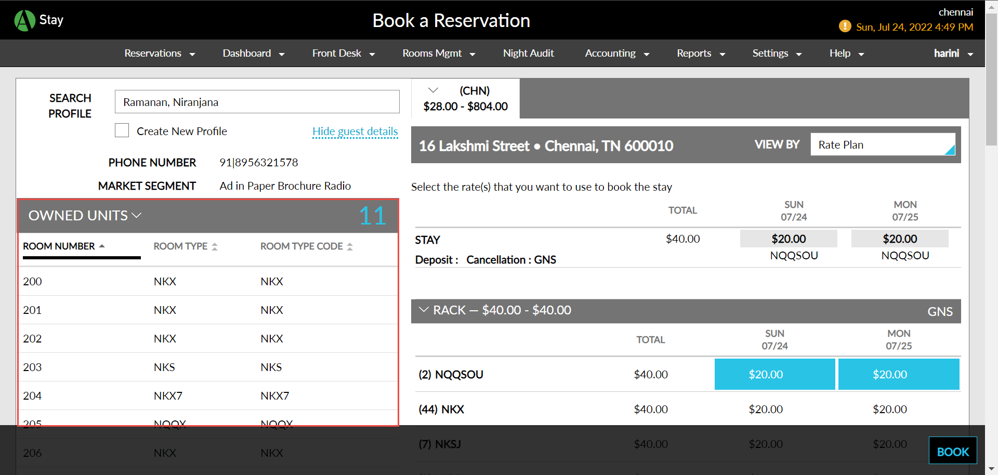Click Hide guest details link
The height and width of the screenshot is (475, 998).
tap(355, 131)
